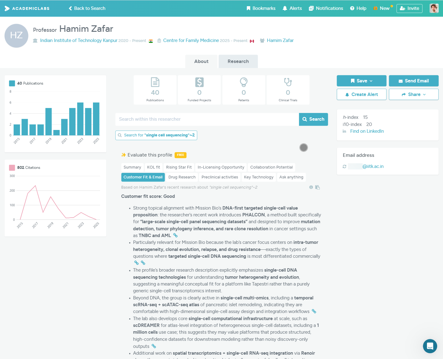Click the info icon above the evaluation
Image resolution: width=443 pixels, height=359 pixels.
(x=311, y=187)
